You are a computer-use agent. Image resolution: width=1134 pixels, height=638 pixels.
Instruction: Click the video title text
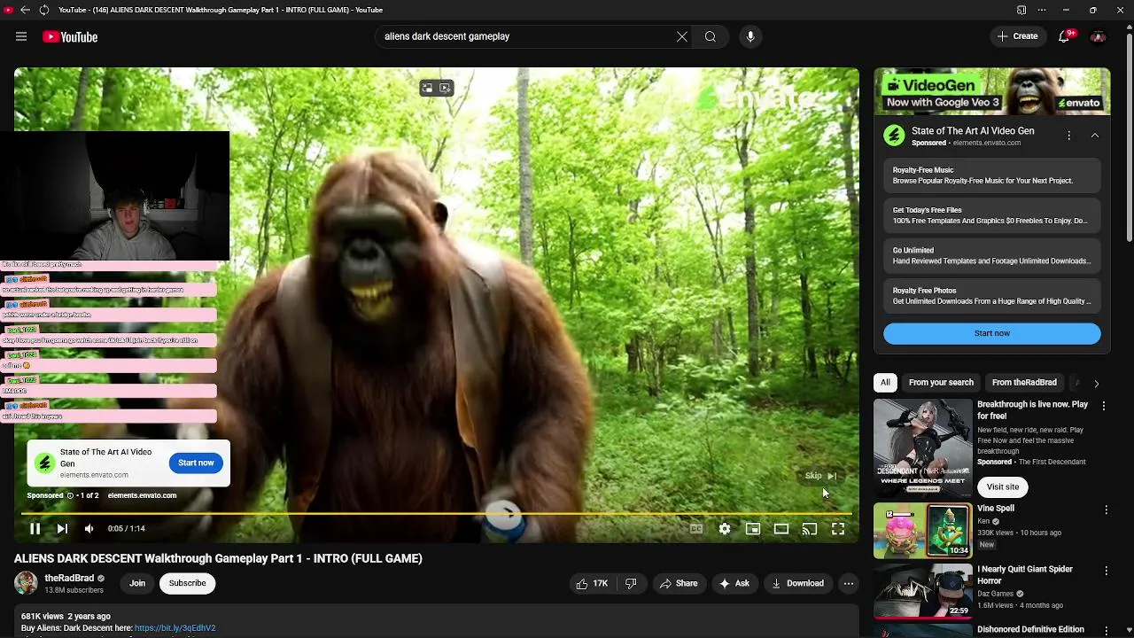[x=218, y=558]
